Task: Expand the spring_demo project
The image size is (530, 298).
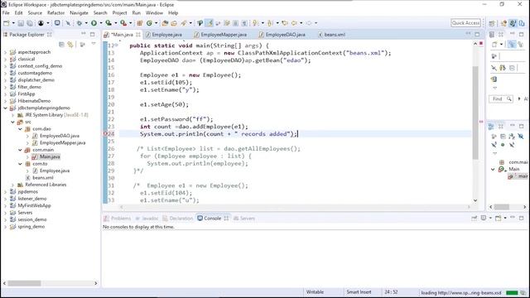Action: pyautogui.click(x=5, y=227)
